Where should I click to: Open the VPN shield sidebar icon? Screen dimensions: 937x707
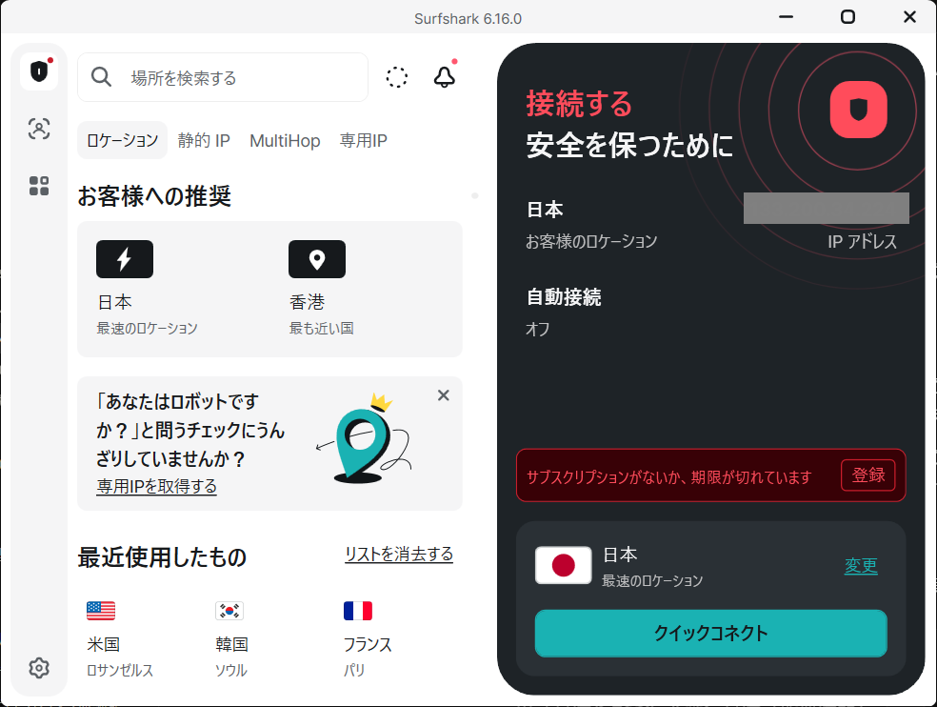39,71
